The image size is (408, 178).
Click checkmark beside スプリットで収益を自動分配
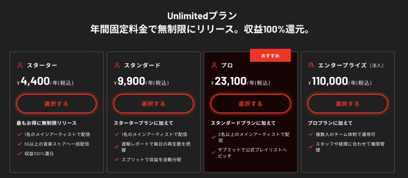(x=116, y=159)
